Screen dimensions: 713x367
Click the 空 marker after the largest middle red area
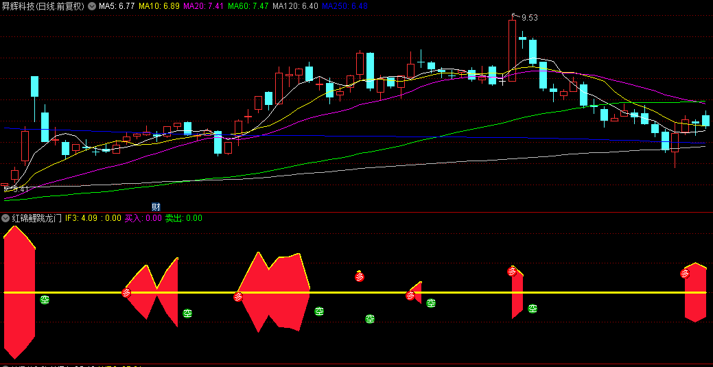tap(320, 311)
